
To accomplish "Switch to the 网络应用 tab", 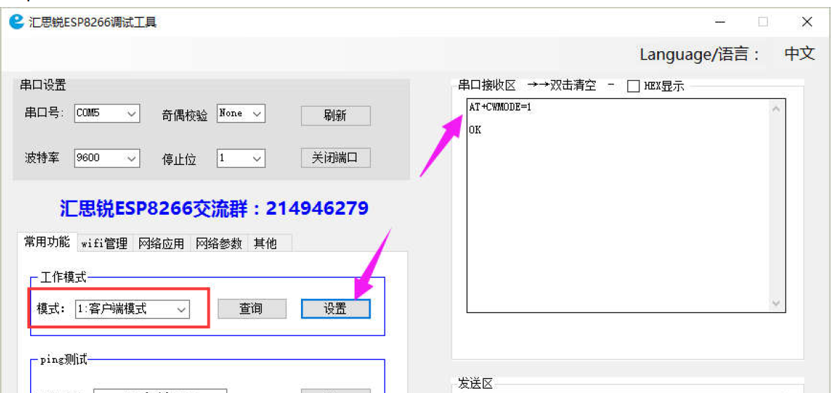I will coord(161,244).
